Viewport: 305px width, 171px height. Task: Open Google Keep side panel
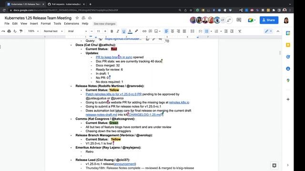click(x=288, y=45)
